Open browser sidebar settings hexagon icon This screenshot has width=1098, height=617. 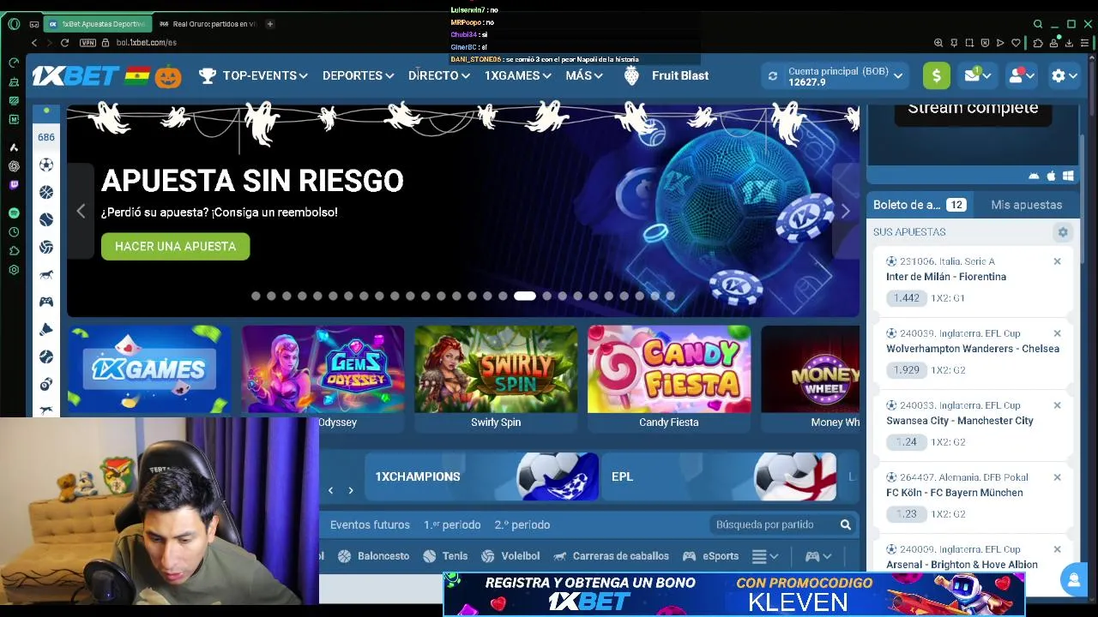14,270
